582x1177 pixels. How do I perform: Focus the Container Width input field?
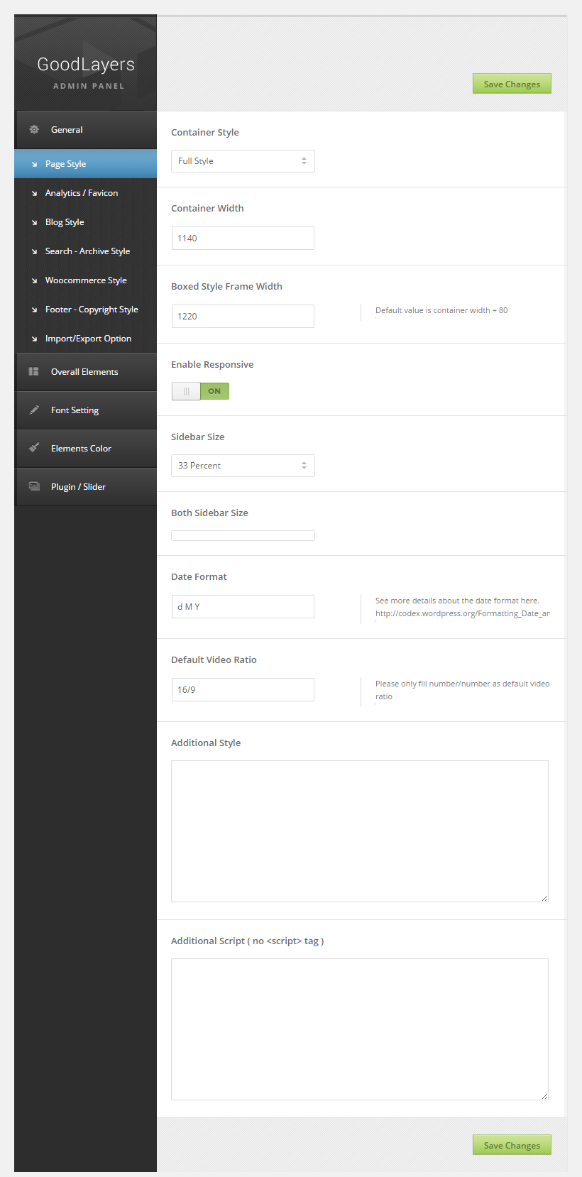243,239
